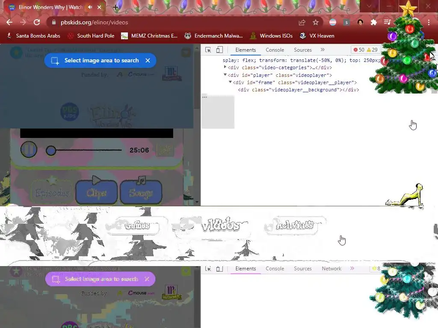Click the Activities button in distorted strip
438x328 pixels.
coord(295,225)
